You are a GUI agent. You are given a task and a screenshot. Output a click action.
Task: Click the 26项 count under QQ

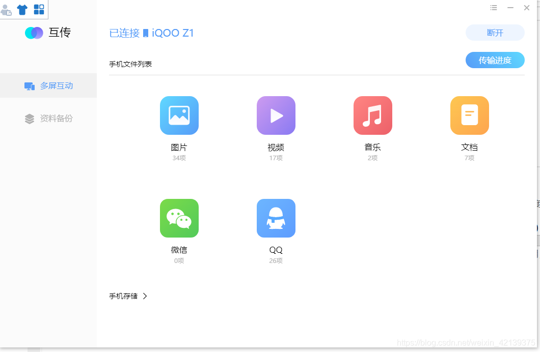point(276,260)
